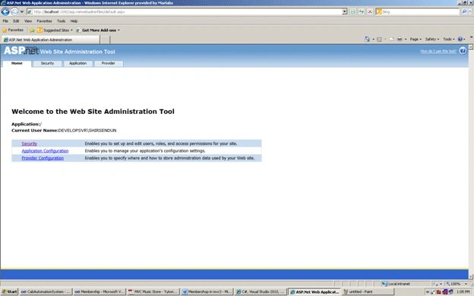This screenshot has width=474, height=296.
Task: Click the user name text DEVELOPSVR\SHIRSENDUN
Action: (87, 131)
